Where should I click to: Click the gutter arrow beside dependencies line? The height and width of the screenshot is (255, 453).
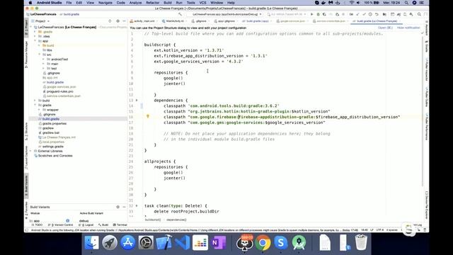pos(137,101)
